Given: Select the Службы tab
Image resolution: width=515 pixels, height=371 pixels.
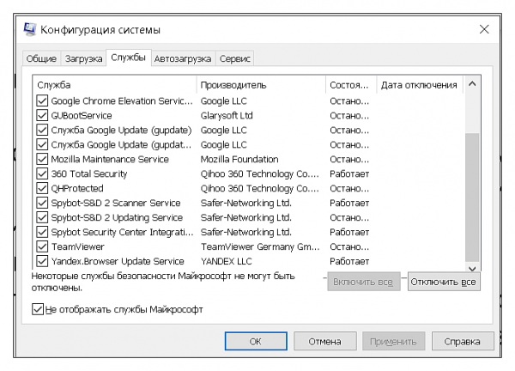Looking at the screenshot, I should (x=129, y=58).
